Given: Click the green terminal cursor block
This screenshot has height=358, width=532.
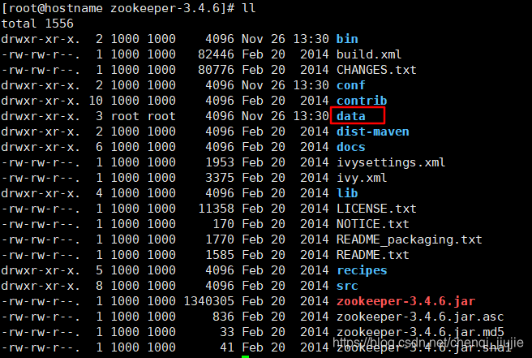Looking at the screenshot, I should pos(245,356).
